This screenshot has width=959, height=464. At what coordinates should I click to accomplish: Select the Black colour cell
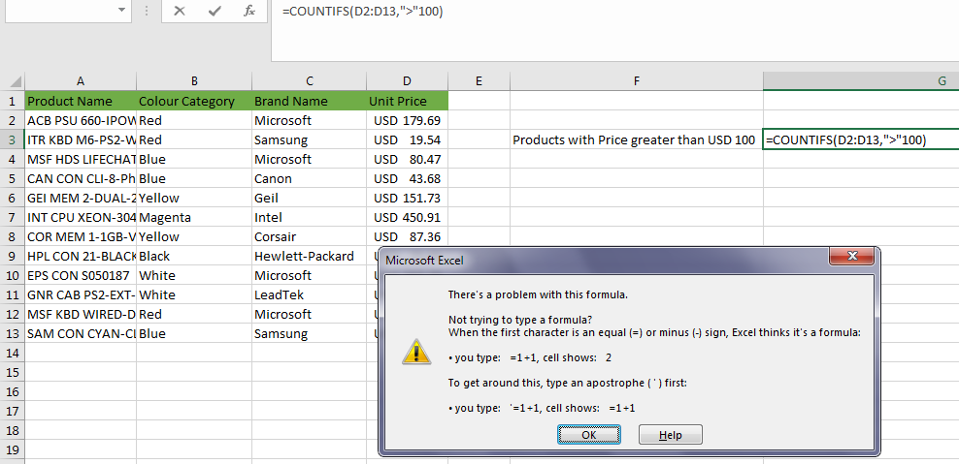(x=194, y=257)
